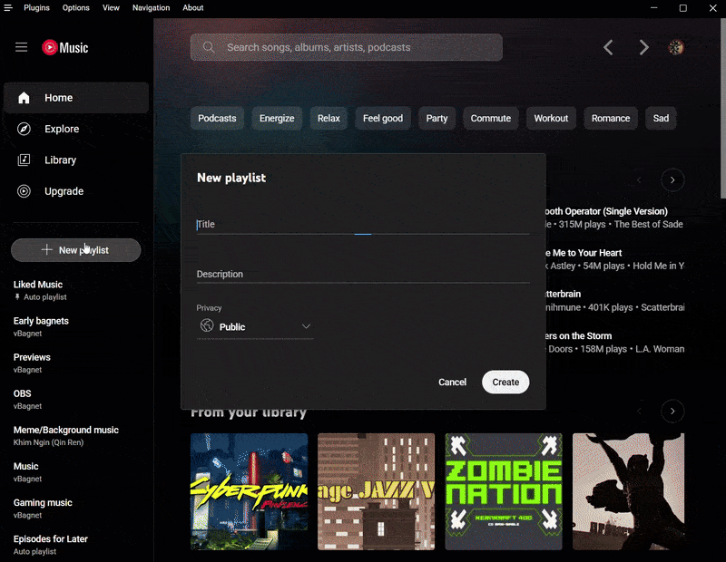Click the Explore compass icon
726x562 pixels.
(24, 129)
